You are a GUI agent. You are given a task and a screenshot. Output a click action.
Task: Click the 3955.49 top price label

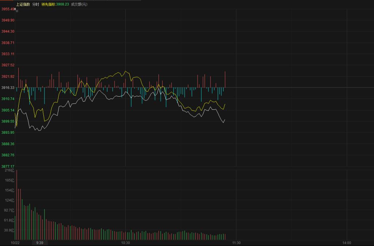coord(8,9)
